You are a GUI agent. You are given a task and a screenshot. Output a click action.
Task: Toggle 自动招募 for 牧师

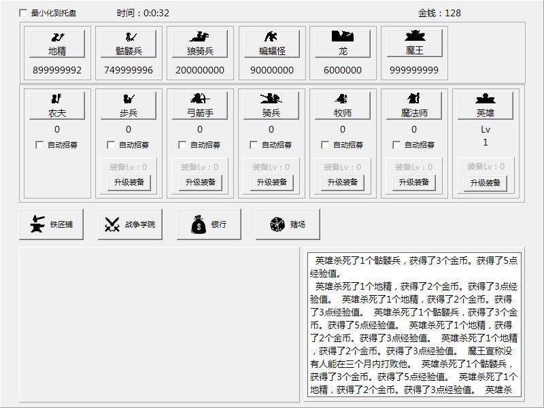(x=326, y=145)
